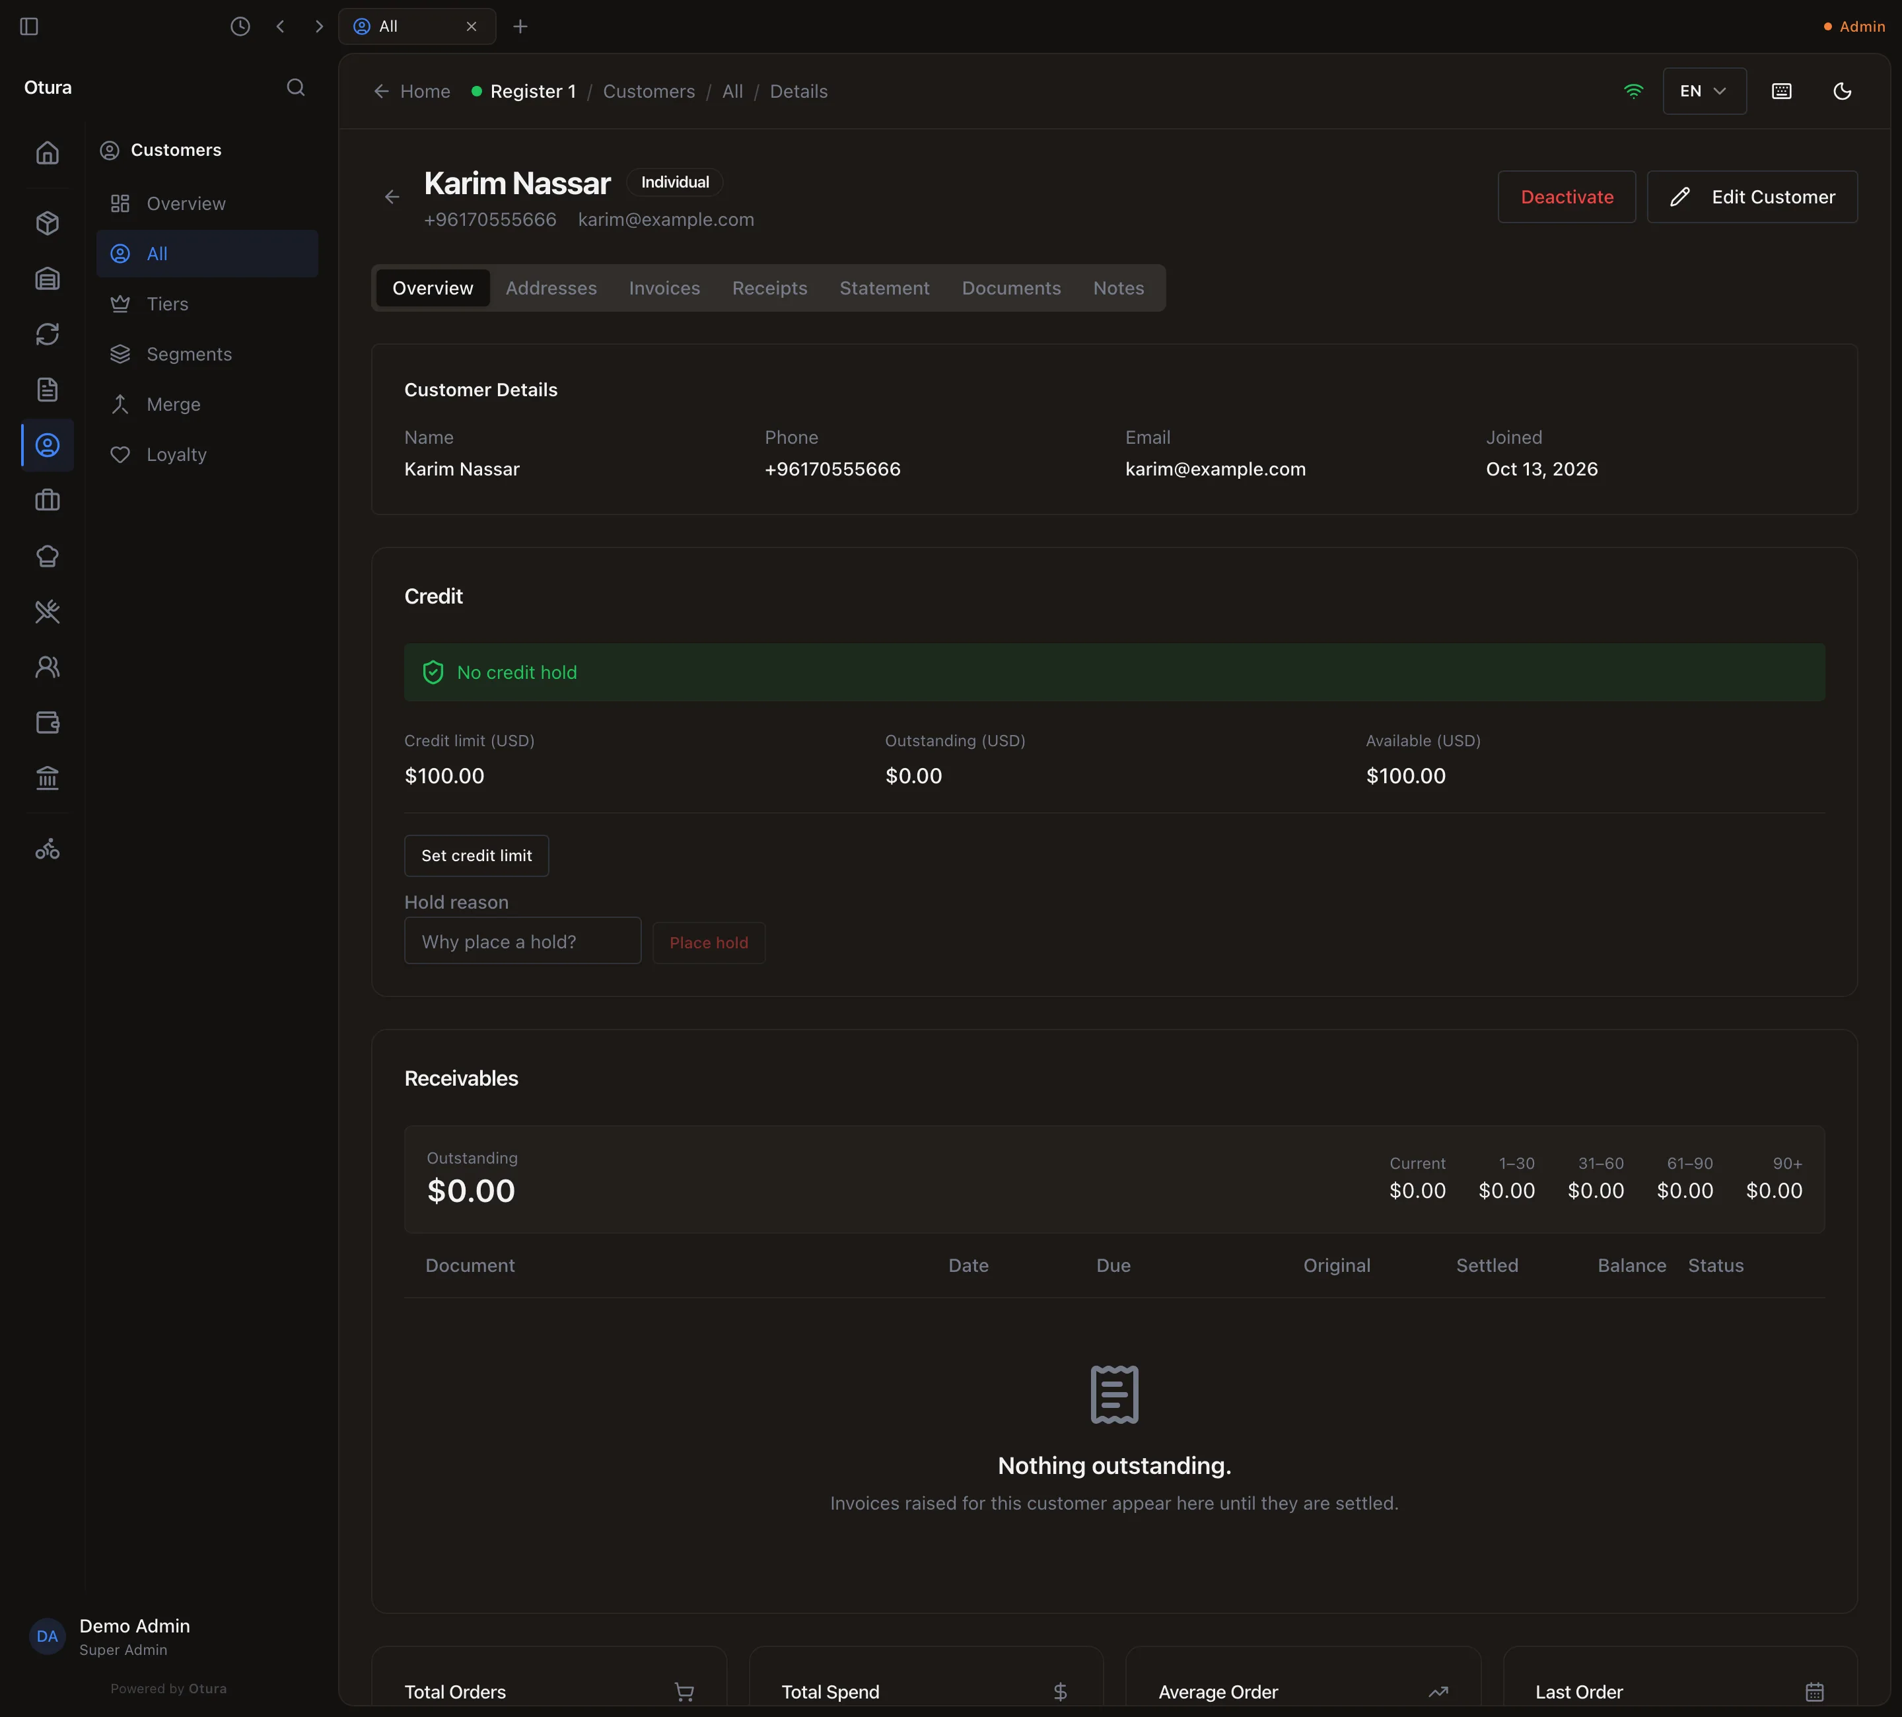Open the bank building icon in rail

point(47,779)
